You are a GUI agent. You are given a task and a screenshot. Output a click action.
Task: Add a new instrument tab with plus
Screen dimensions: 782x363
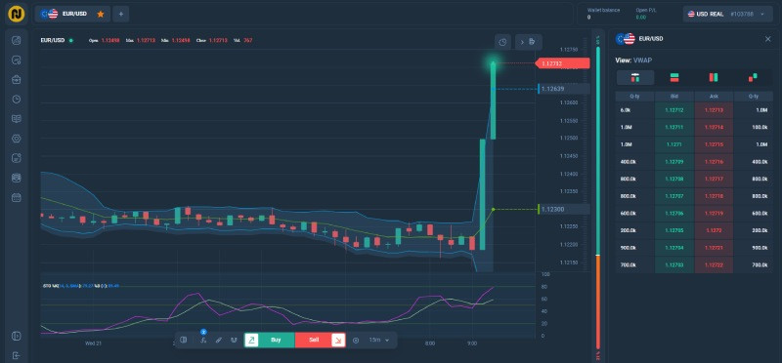click(120, 14)
